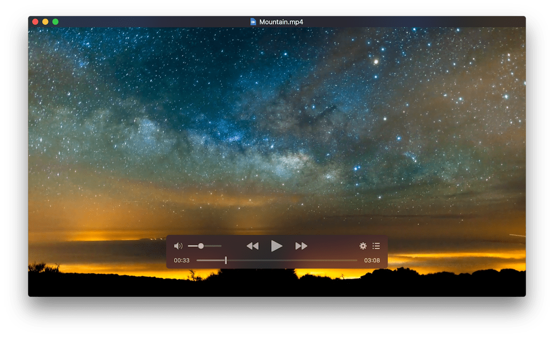
Task: Click the Mountain.mp4 window title
Action: [281, 22]
